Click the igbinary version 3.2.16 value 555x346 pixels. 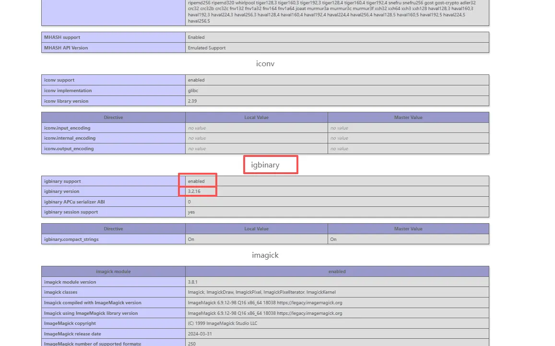[x=194, y=191]
